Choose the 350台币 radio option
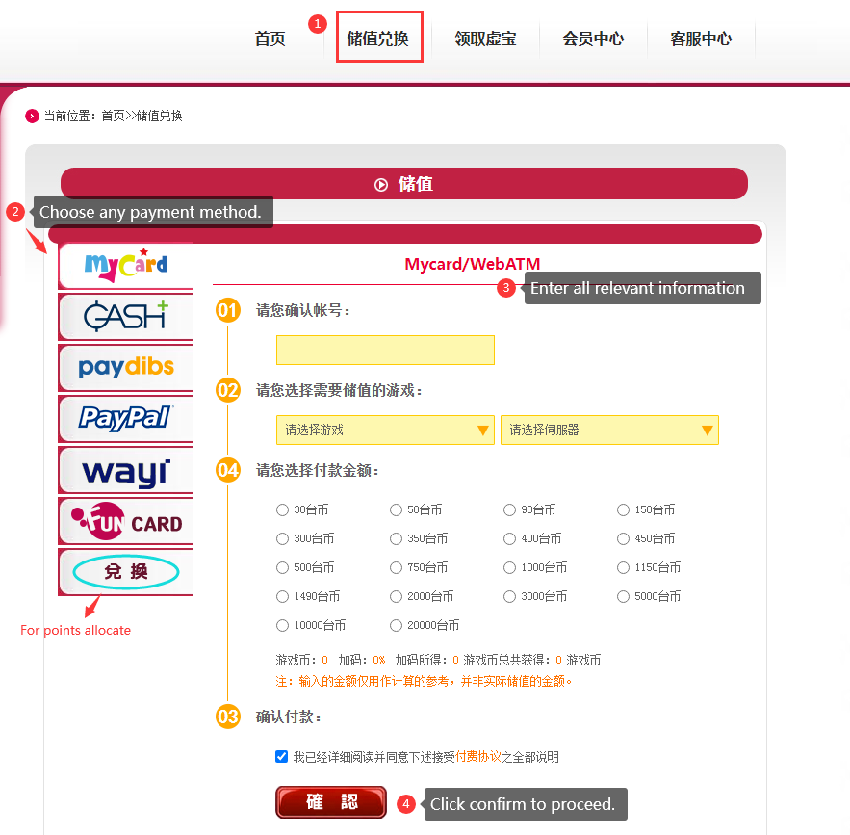Screen dimensions: 850x835 point(397,538)
